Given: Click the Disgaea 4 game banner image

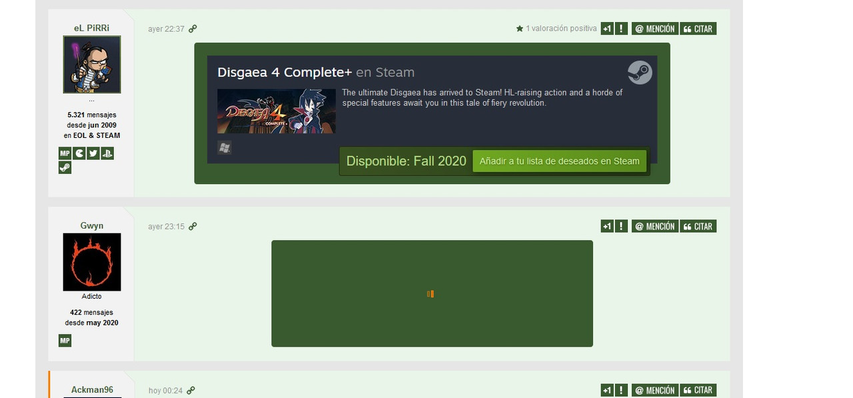Looking at the screenshot, I should (277, 111).
